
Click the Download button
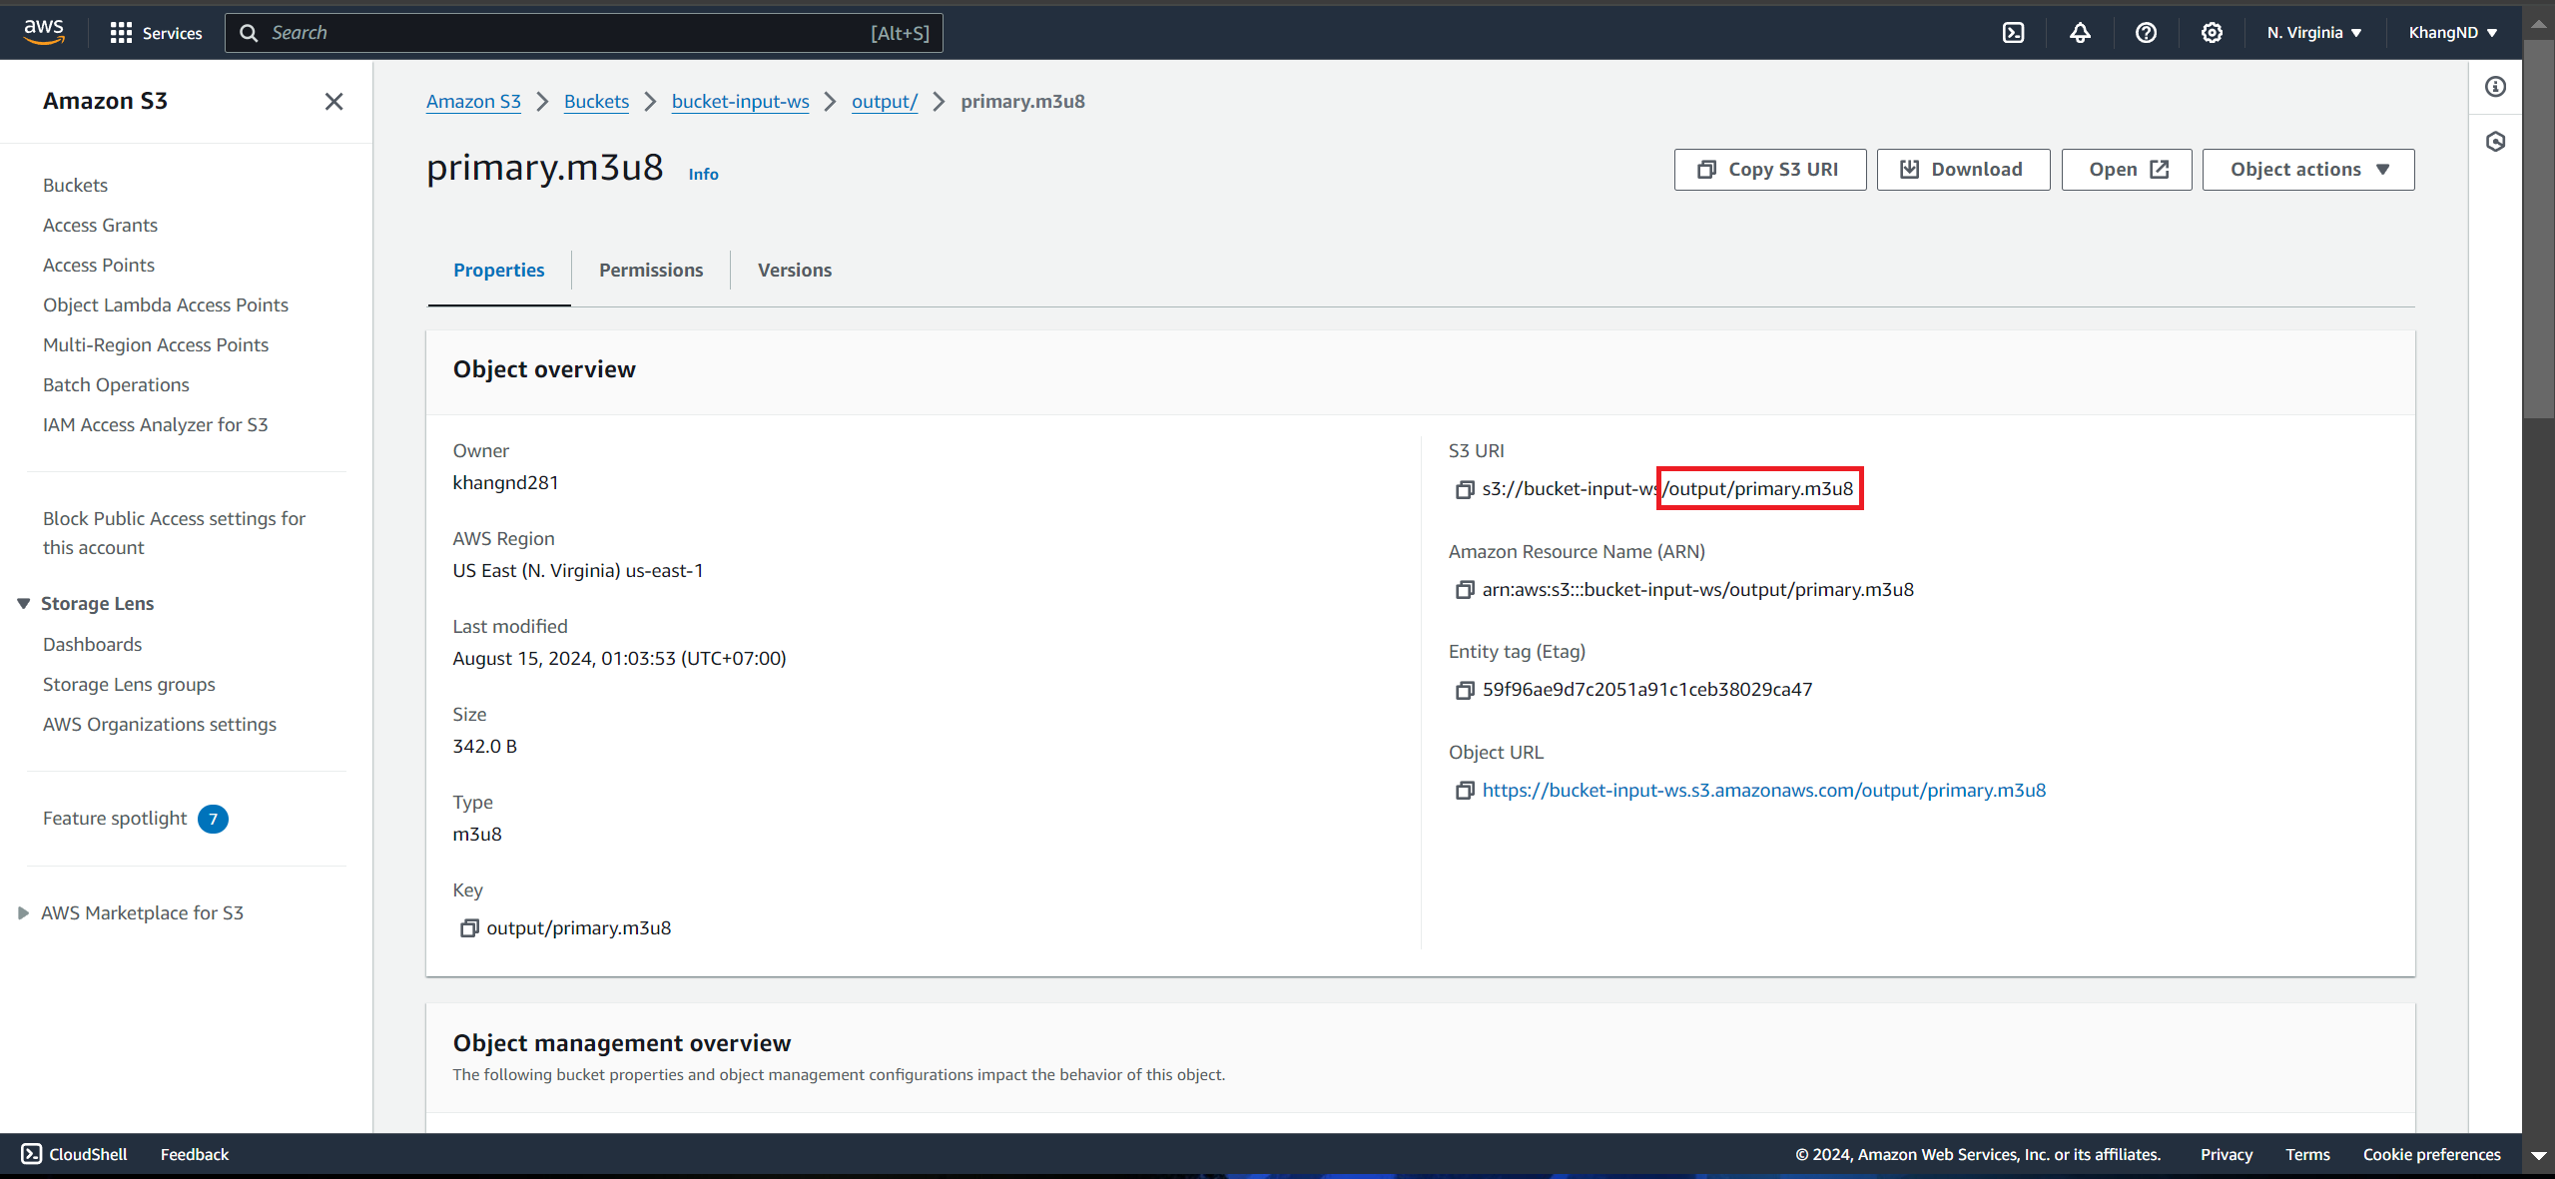click(x=1963, y=170)
